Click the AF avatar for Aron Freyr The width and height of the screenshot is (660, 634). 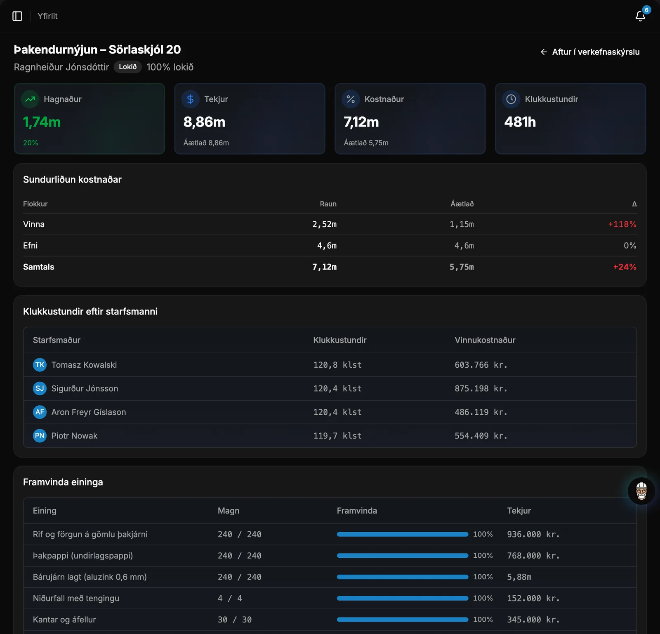40,412
